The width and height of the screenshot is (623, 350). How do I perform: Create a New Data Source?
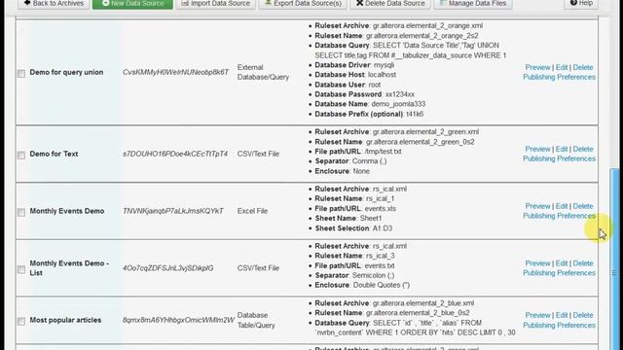tap(132, 4)
